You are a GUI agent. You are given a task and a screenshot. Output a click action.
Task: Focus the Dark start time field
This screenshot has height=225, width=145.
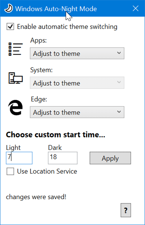63,158
